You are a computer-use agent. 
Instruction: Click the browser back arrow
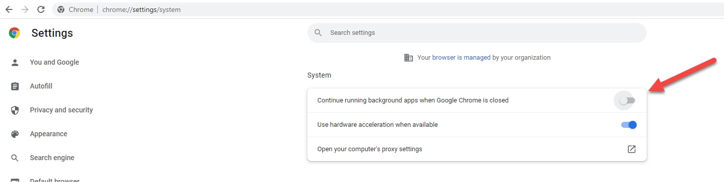(9, 9)
